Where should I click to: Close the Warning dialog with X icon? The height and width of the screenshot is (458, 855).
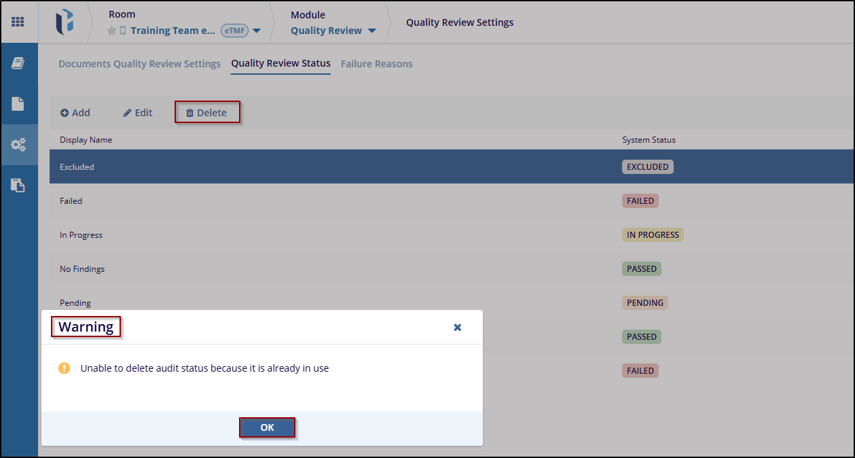458,328
